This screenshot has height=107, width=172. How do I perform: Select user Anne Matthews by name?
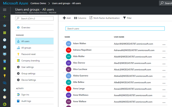pyautogui.click(x=80, y=95)
